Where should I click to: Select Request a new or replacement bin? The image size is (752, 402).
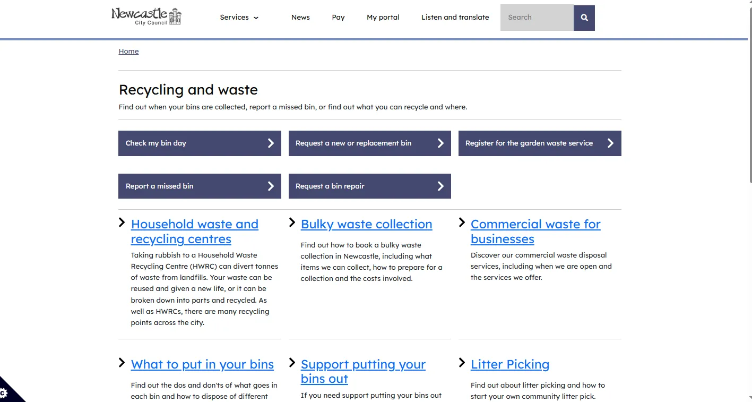(x=370, y=143)
